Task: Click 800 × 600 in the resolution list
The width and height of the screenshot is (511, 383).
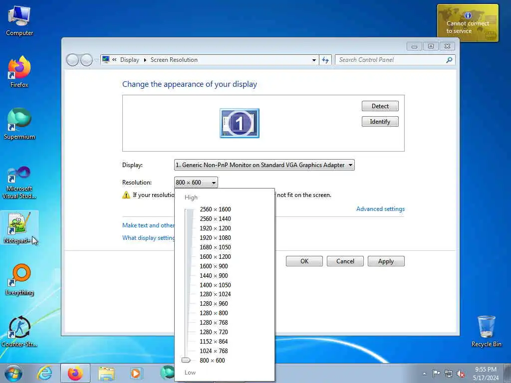Action: tap(212, 360)
